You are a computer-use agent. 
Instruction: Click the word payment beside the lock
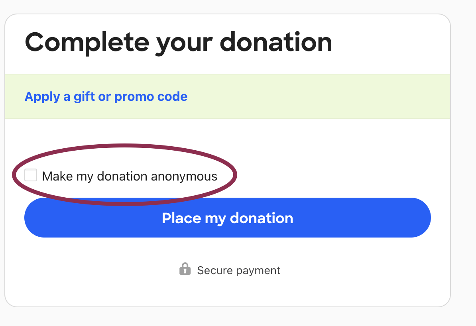coord(258,271)
